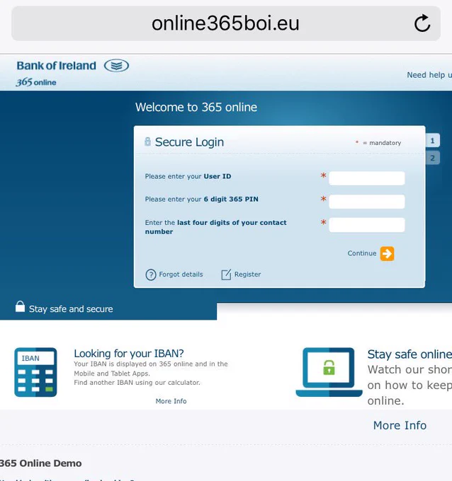The image size is (452, 481).
Task: Click More Info under IBAN section
Action: pyautogui.click(x=171, y=401)
